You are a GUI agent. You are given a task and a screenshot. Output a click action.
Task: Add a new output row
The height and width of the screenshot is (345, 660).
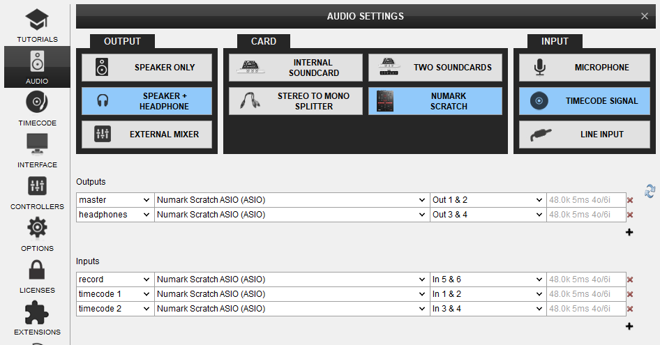(x=629, y=232)
